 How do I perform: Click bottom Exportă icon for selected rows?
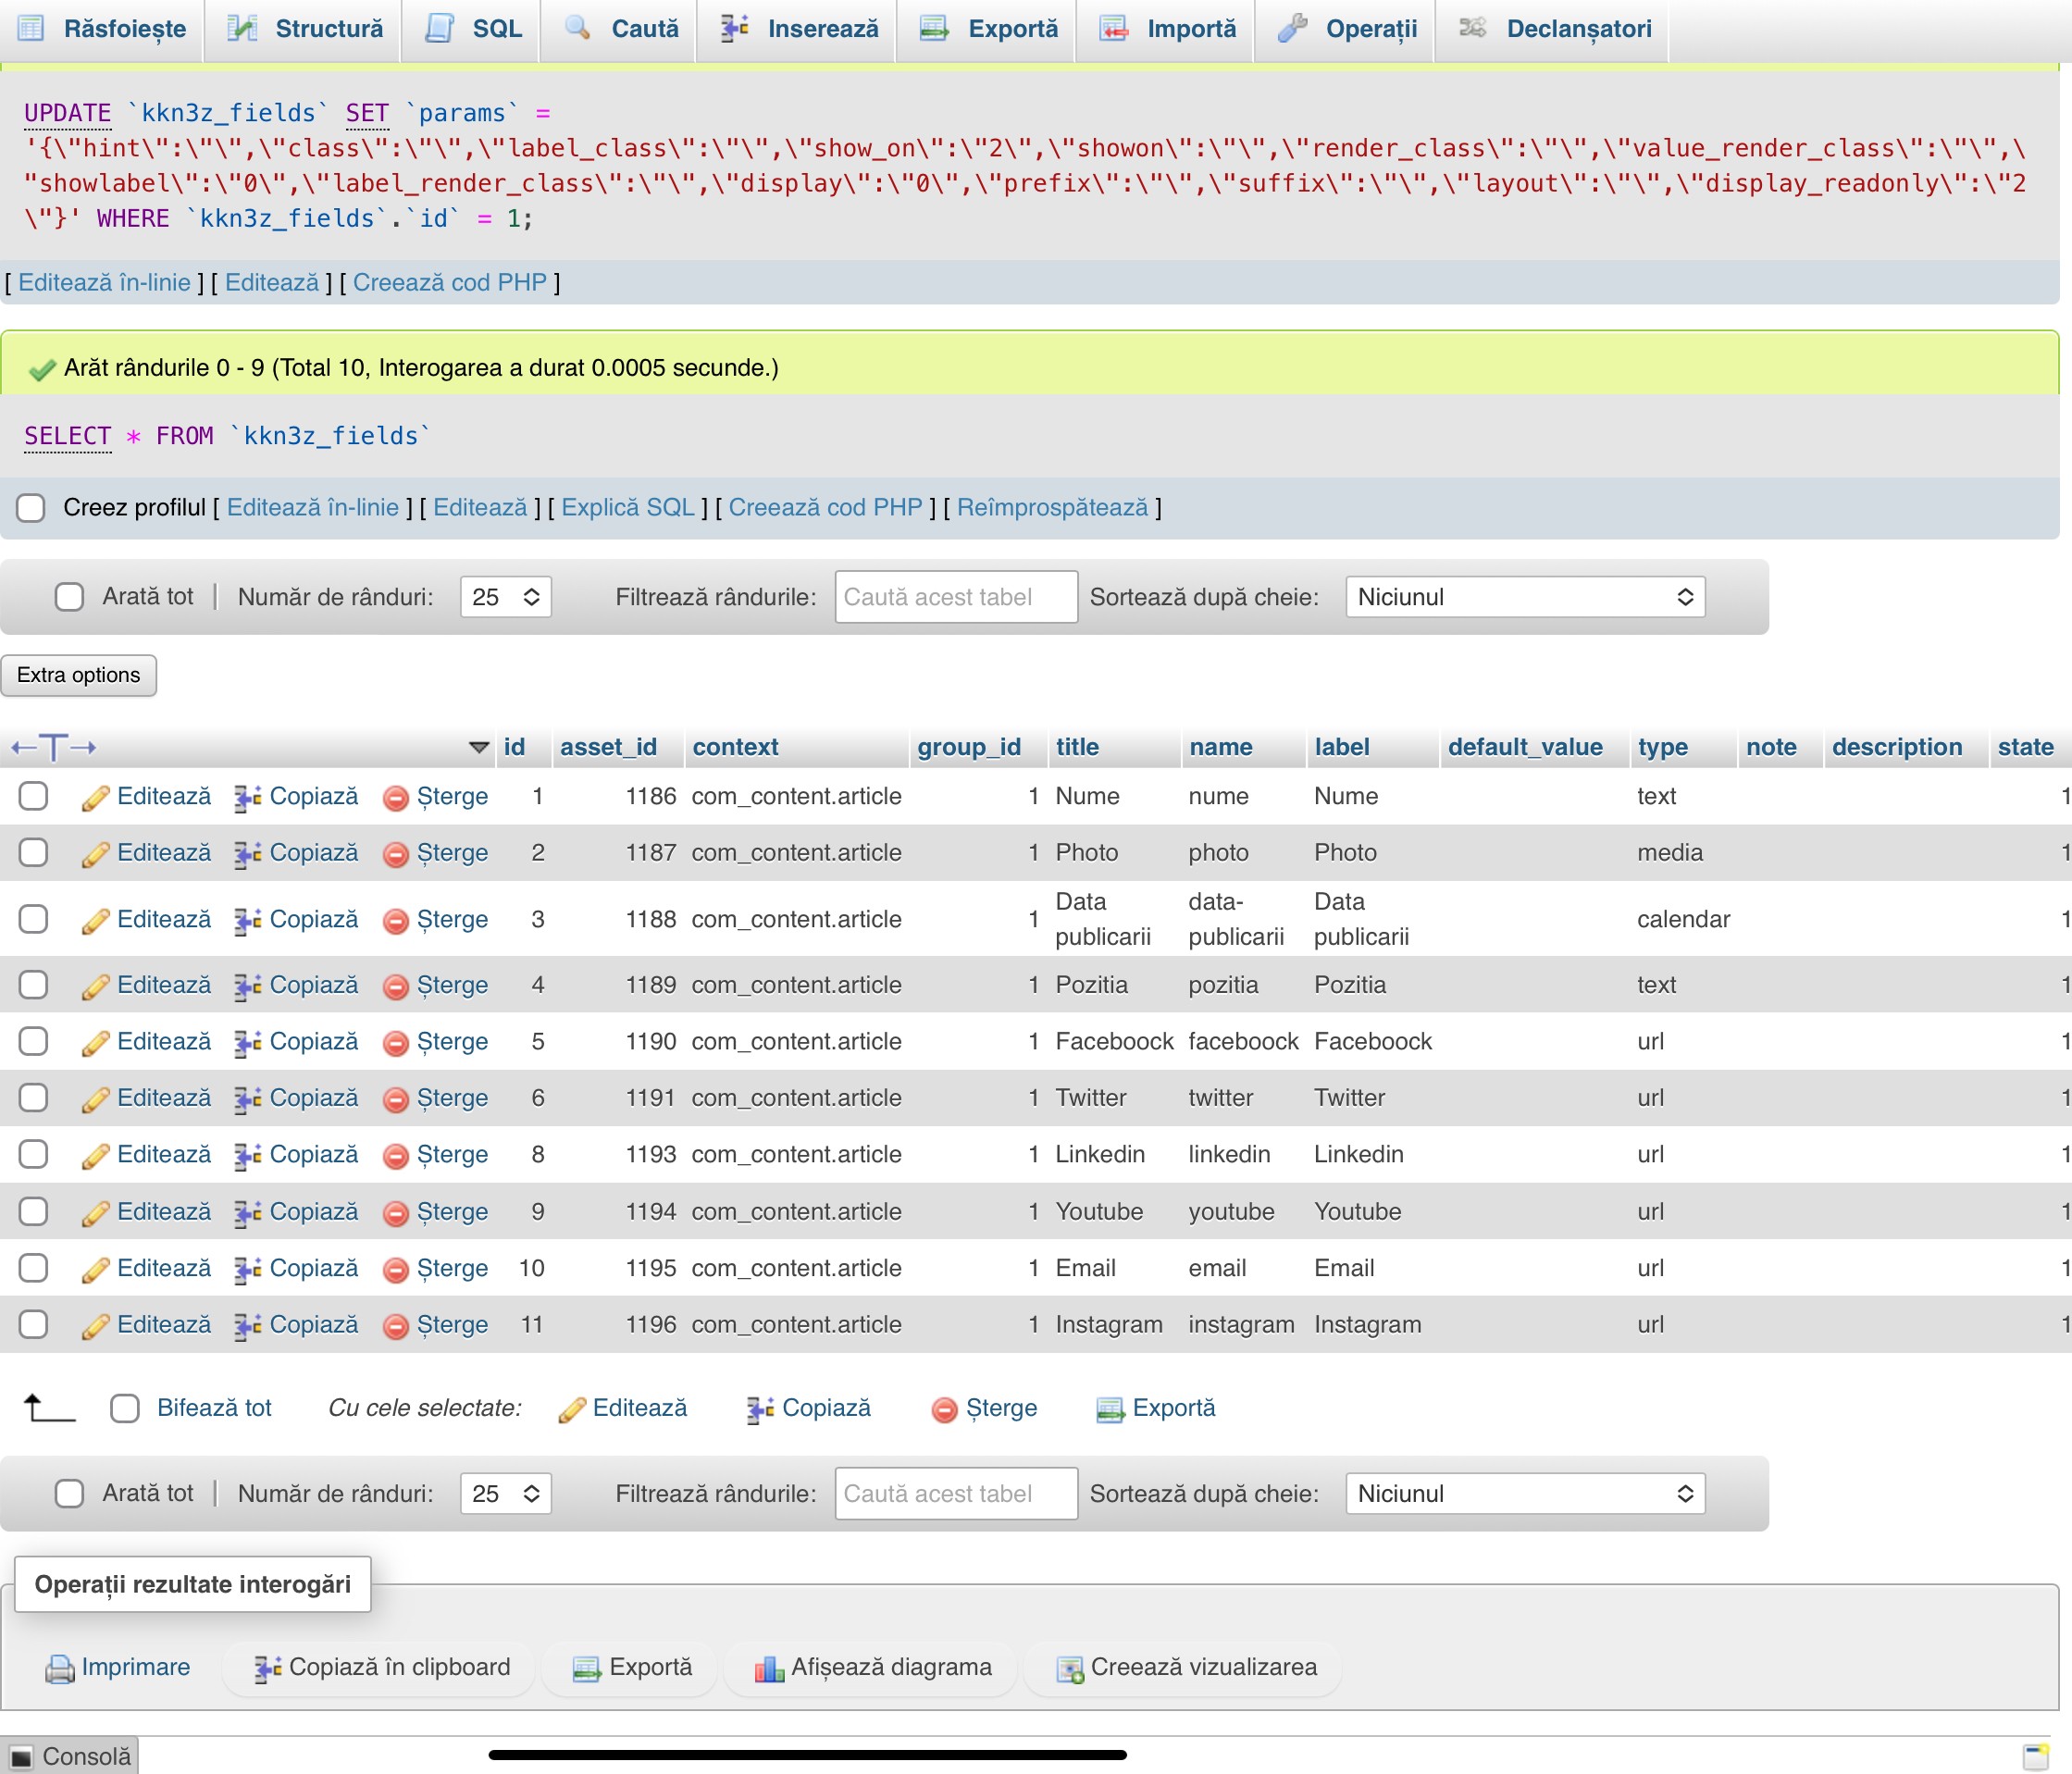1110,1409
